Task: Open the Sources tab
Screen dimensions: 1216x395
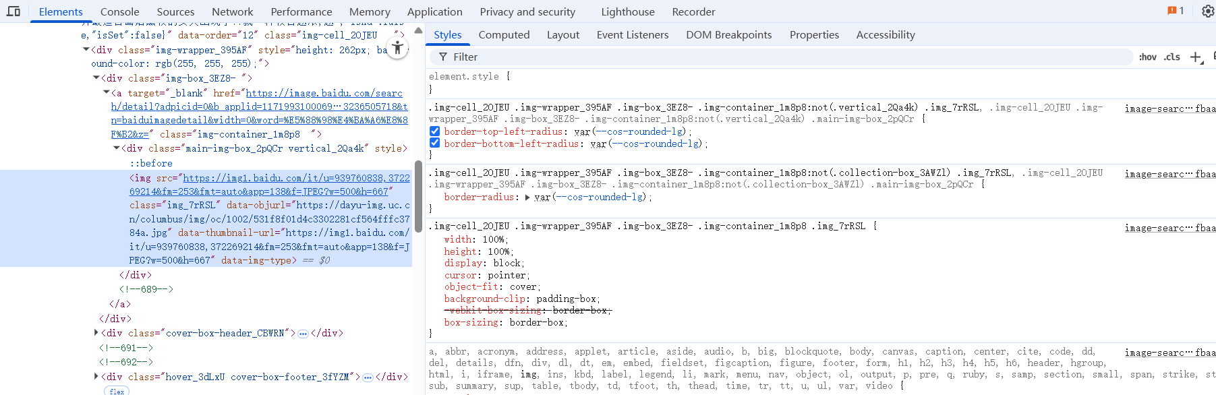Action: pyautogui.click(x=175, y=11)
